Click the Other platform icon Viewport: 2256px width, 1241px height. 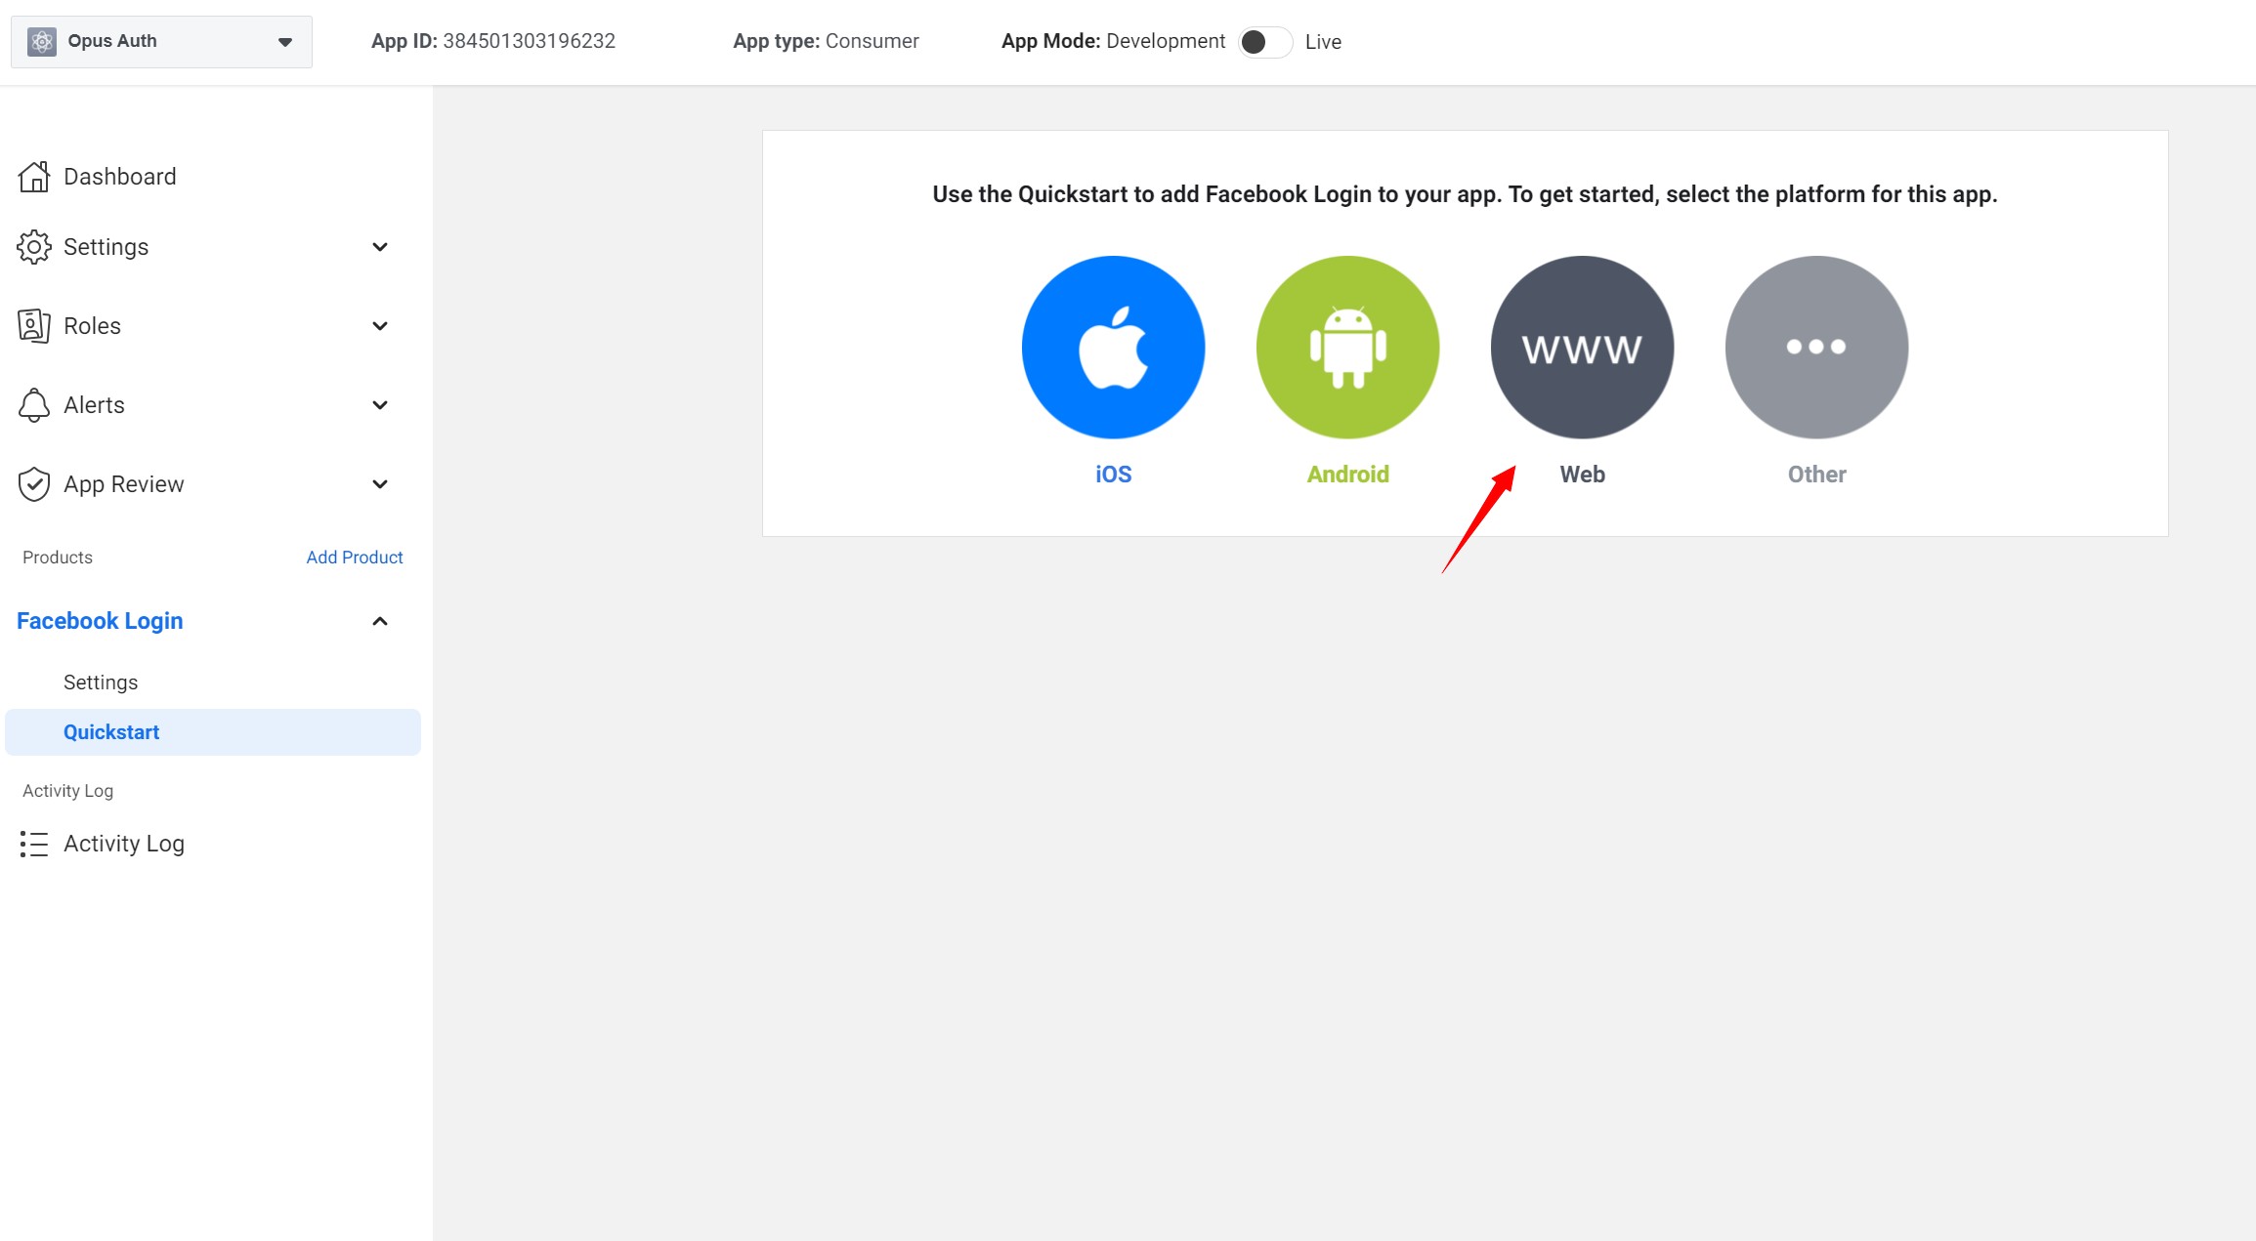pyautogui.click(x=1815, y=347)
